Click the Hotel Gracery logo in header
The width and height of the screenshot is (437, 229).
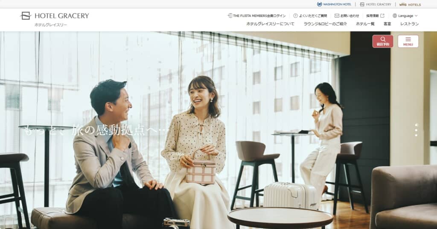point(55,16)
